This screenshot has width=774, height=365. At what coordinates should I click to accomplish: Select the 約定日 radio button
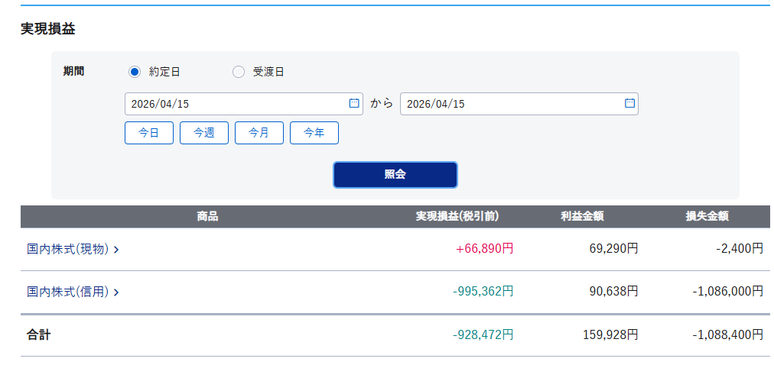[x=135, y=72]
